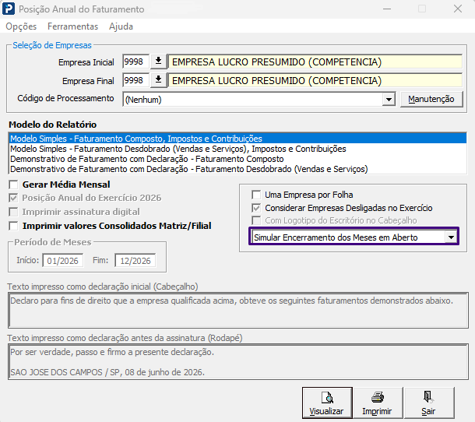Open the Opções menu
Screen dimensions: 475x422
pyautogui.click(x=21, y=26)
